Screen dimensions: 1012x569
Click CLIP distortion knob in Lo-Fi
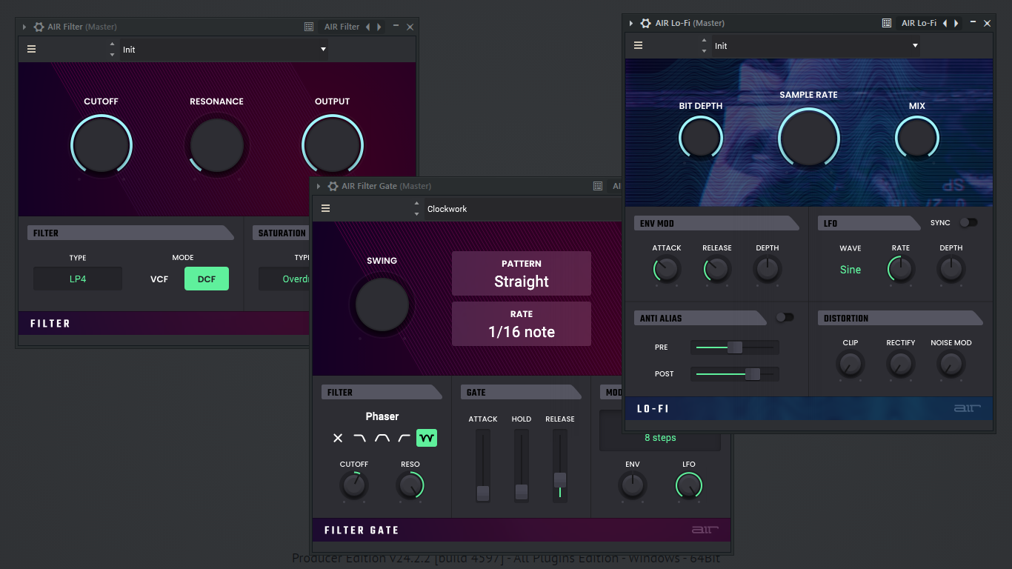tap(850, 365)
